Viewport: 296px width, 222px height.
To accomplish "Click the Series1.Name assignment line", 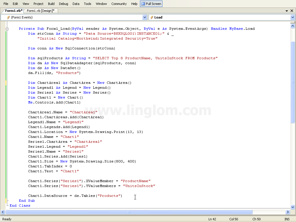I will pyautogui.click(x=56, y=151).
